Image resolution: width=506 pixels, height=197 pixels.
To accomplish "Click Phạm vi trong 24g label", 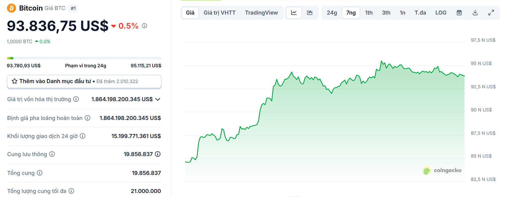I will [86, 65].
